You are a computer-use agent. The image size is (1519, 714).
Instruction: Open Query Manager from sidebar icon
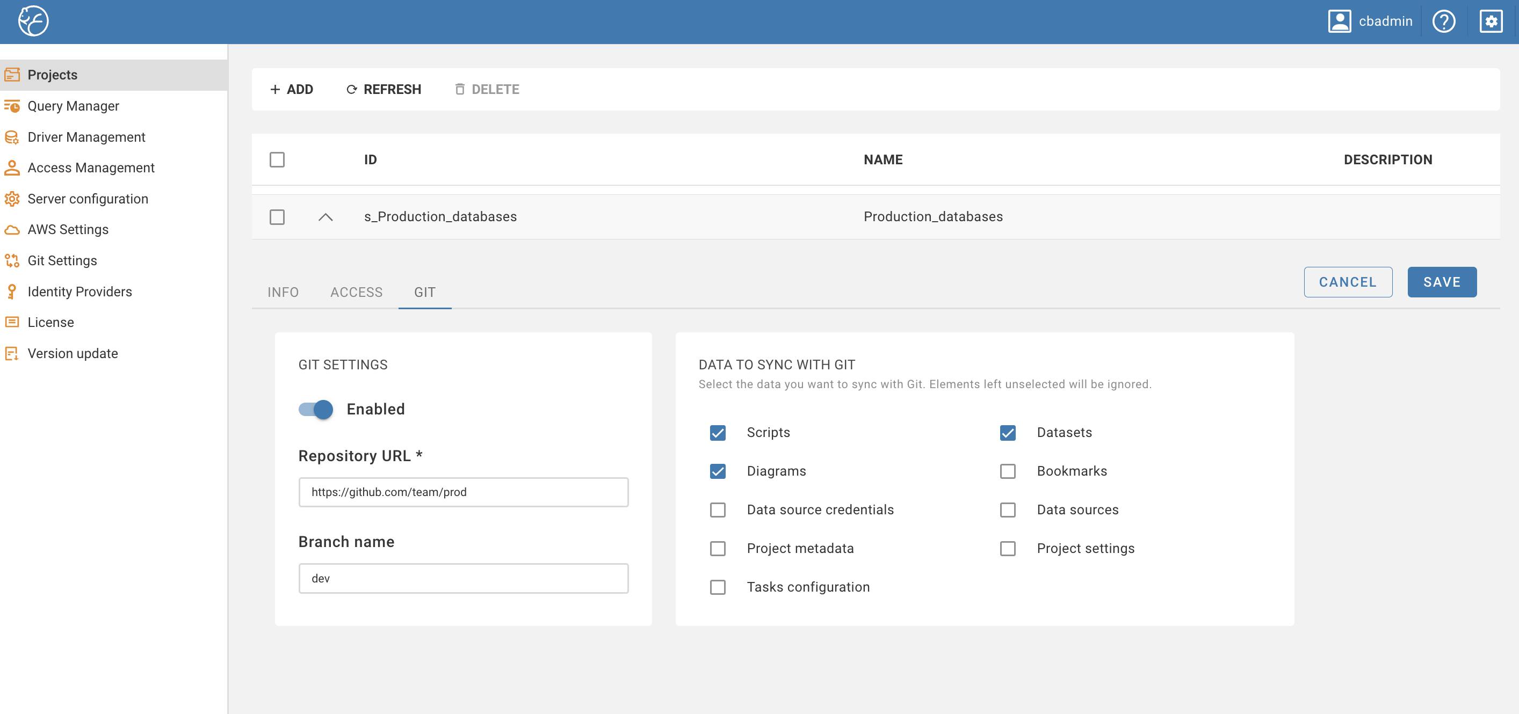[x=12, y=106]
